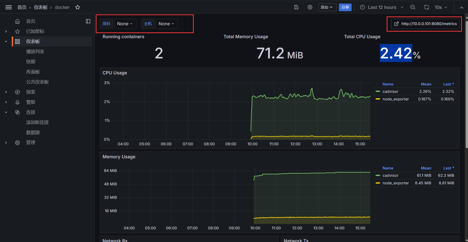The image size is (468, 242).
Task: Click the CPU Usage panel title
Action: pyautogui.click(x=115, y=73)
